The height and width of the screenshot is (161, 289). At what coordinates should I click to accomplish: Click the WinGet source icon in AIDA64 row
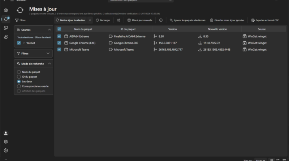point(245,37)
